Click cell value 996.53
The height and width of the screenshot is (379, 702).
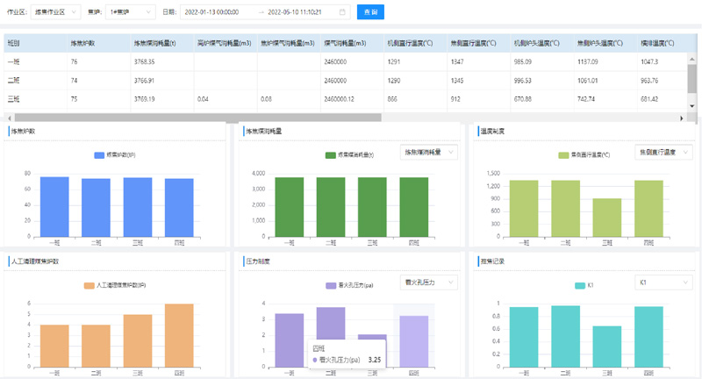click(522, 81)
